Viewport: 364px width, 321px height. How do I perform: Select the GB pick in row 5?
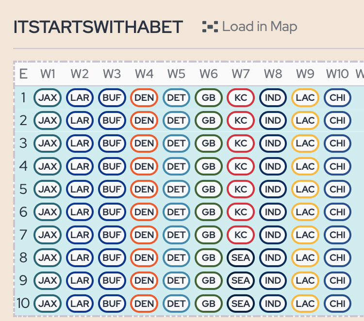pos(209,189)
